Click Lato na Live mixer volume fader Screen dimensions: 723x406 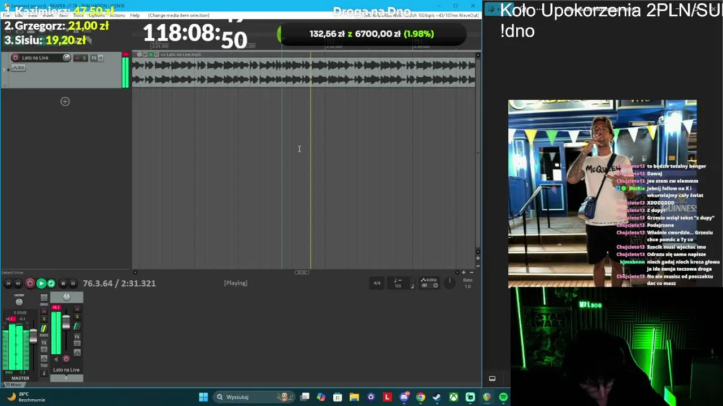66,322
